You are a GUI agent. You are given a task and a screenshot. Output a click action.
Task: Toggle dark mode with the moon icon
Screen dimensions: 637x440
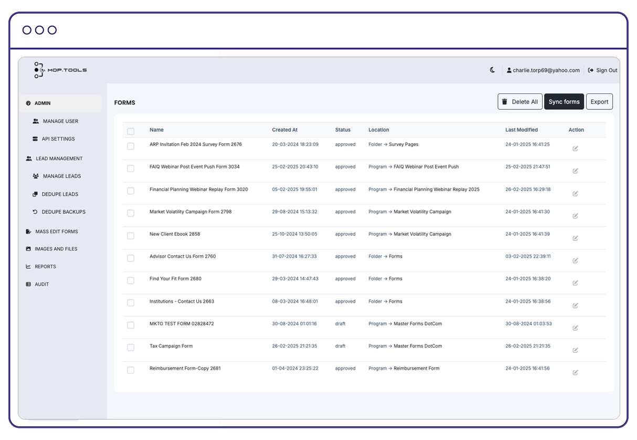click(x=492, y=69)
